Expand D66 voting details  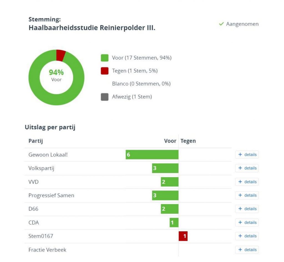(x=247, y=209)
